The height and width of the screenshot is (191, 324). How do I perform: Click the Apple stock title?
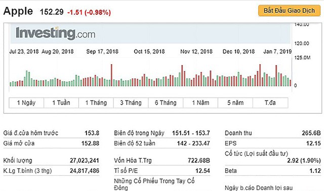tap(18, 11)
